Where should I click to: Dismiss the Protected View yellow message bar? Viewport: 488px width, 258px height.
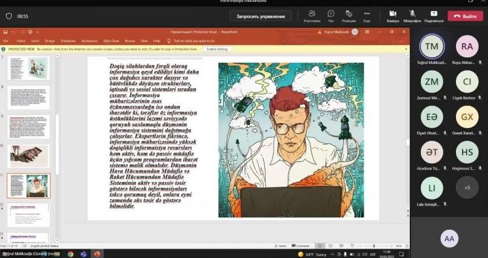[406, 49]
